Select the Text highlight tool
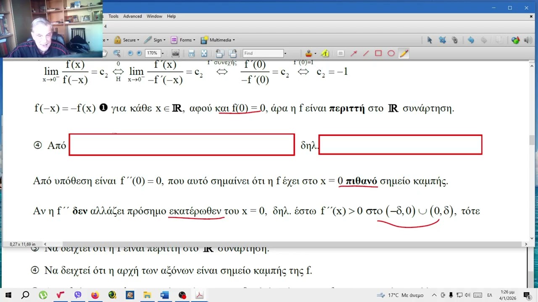 (x=325, y=53)
